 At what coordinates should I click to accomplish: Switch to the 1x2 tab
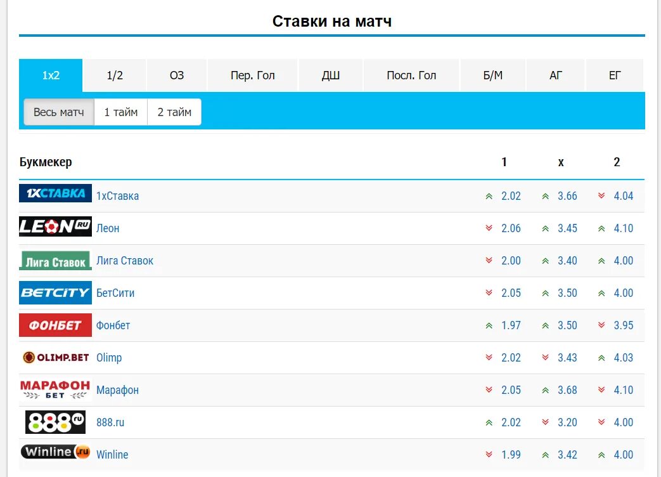pyautogui.click(x=51, y=75)
